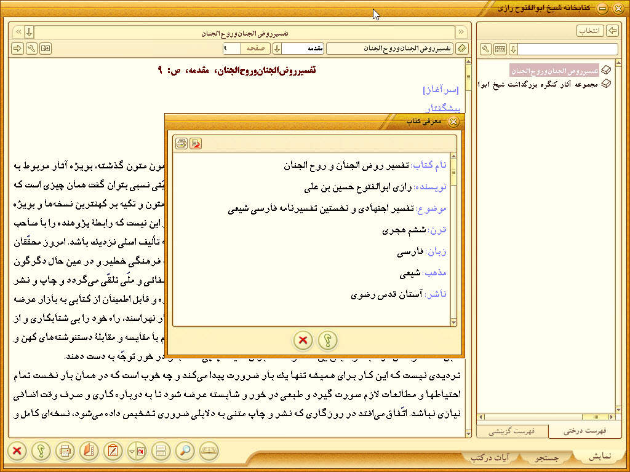This screenshot has height=472, width=630.
Task: Click the wrench settings icon in reader toolbar
Action: (x=31, y=49)
